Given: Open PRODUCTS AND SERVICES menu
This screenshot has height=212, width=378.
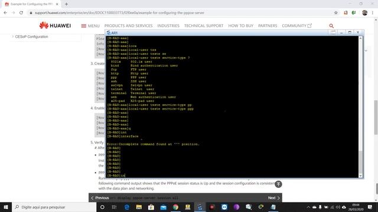Looking at the screenshot, I should click(x=128, y=26).
